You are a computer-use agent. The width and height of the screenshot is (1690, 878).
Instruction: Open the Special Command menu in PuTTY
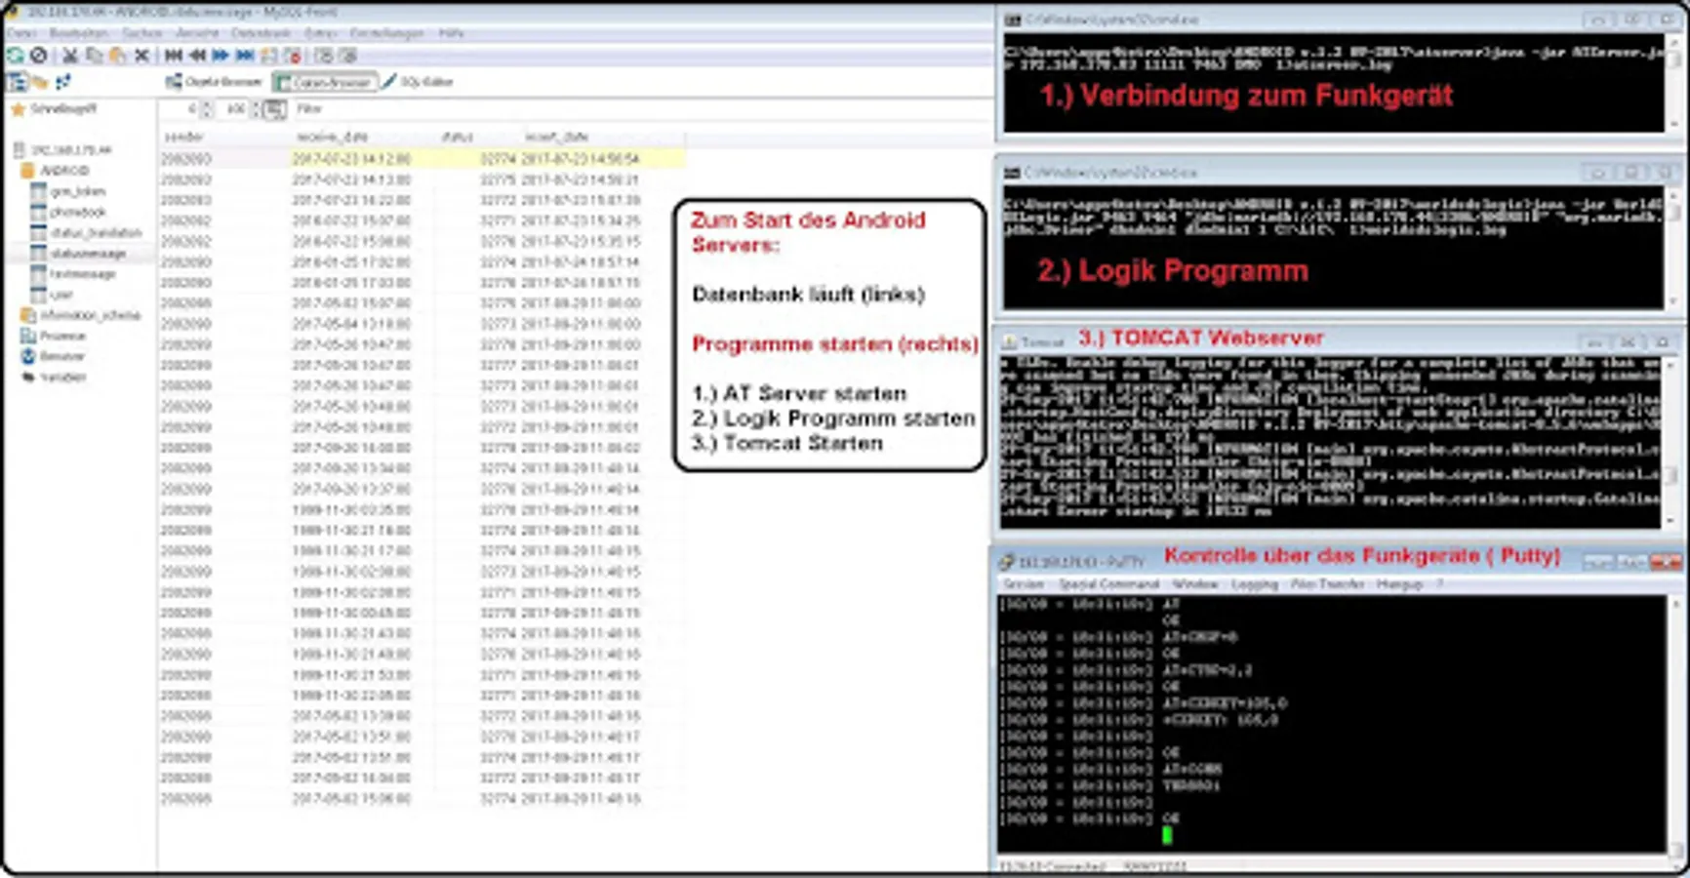tap(1108, 584)
